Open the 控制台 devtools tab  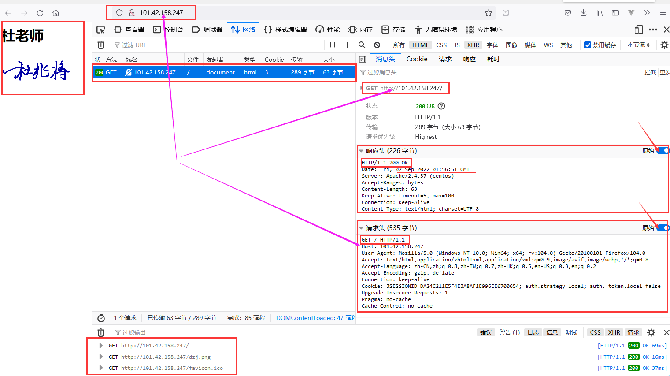click(x=169, y=30)
